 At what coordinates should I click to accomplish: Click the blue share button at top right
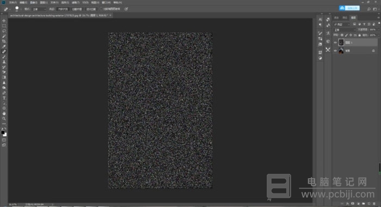349,8
